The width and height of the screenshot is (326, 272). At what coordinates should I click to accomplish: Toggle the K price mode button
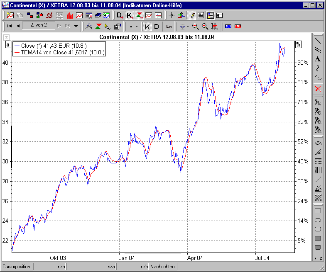(147, 26)
